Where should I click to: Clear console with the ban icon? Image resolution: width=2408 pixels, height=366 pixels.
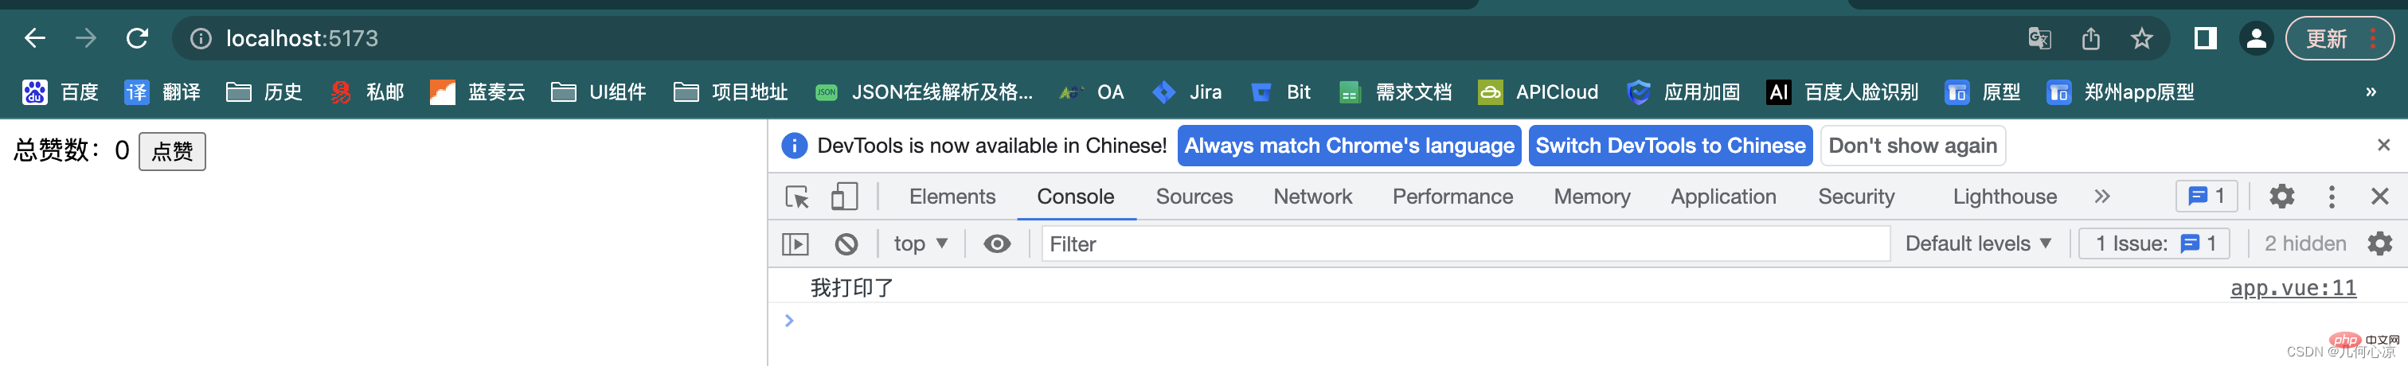coord(846,244)
